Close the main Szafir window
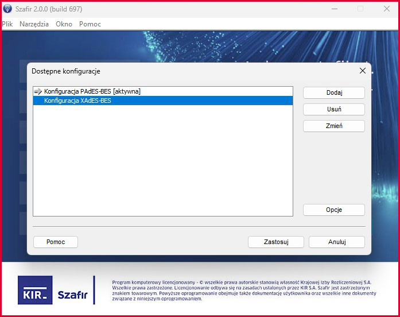400x317 pixels. [x=386, y=9]
